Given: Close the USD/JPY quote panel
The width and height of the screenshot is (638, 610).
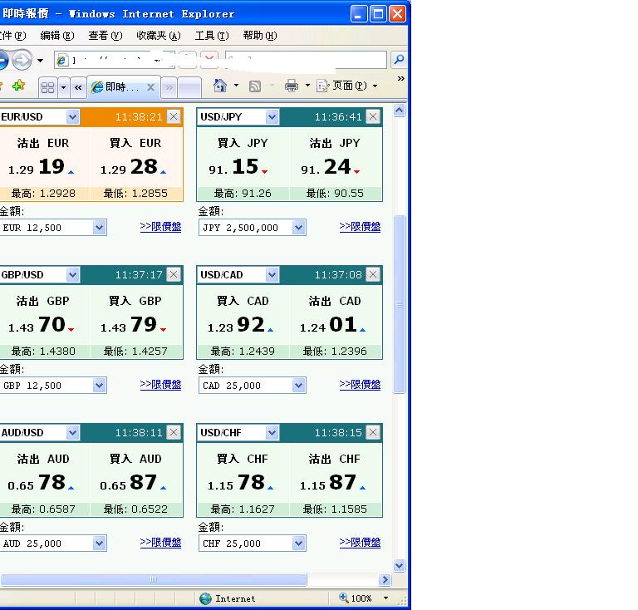Looking at the screenshot, I should (373, 117).
